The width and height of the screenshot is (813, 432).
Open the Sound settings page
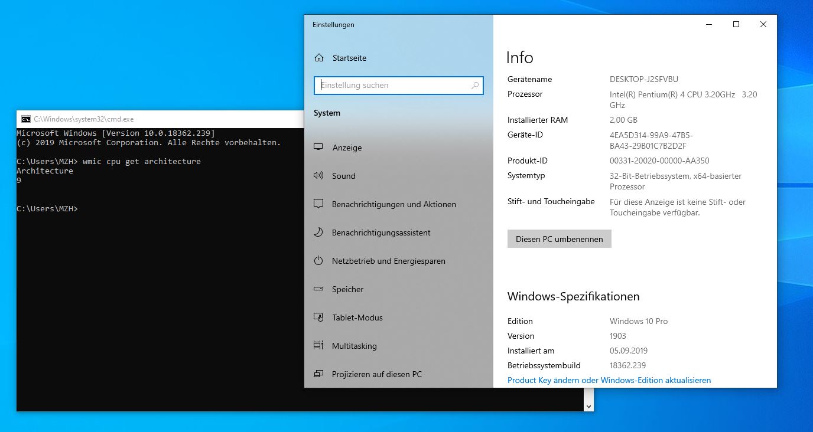coord(399,176)
